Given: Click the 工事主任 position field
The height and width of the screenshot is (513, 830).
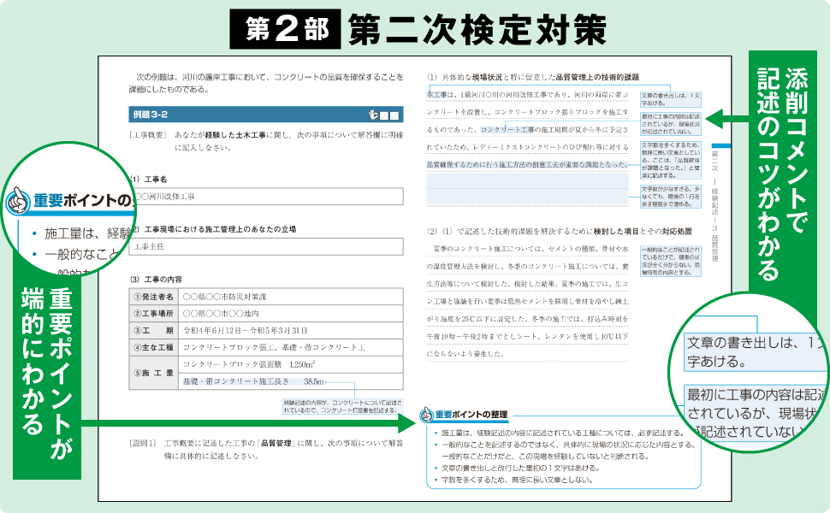Looking at the screenshot, I should point(265,246).
